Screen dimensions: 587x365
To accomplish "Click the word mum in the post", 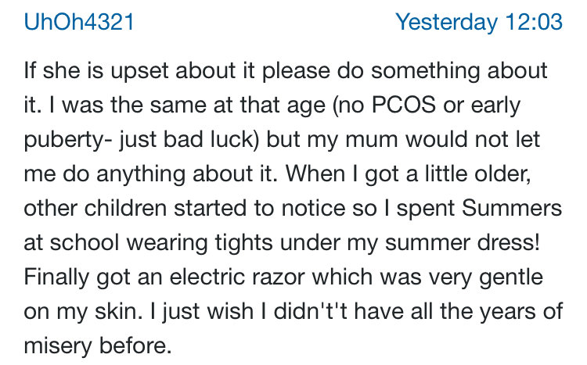I will click(371, 140).
